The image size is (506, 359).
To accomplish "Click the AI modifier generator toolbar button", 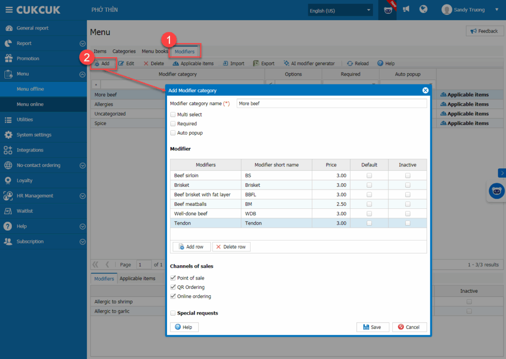I will [x=309, y=64].
